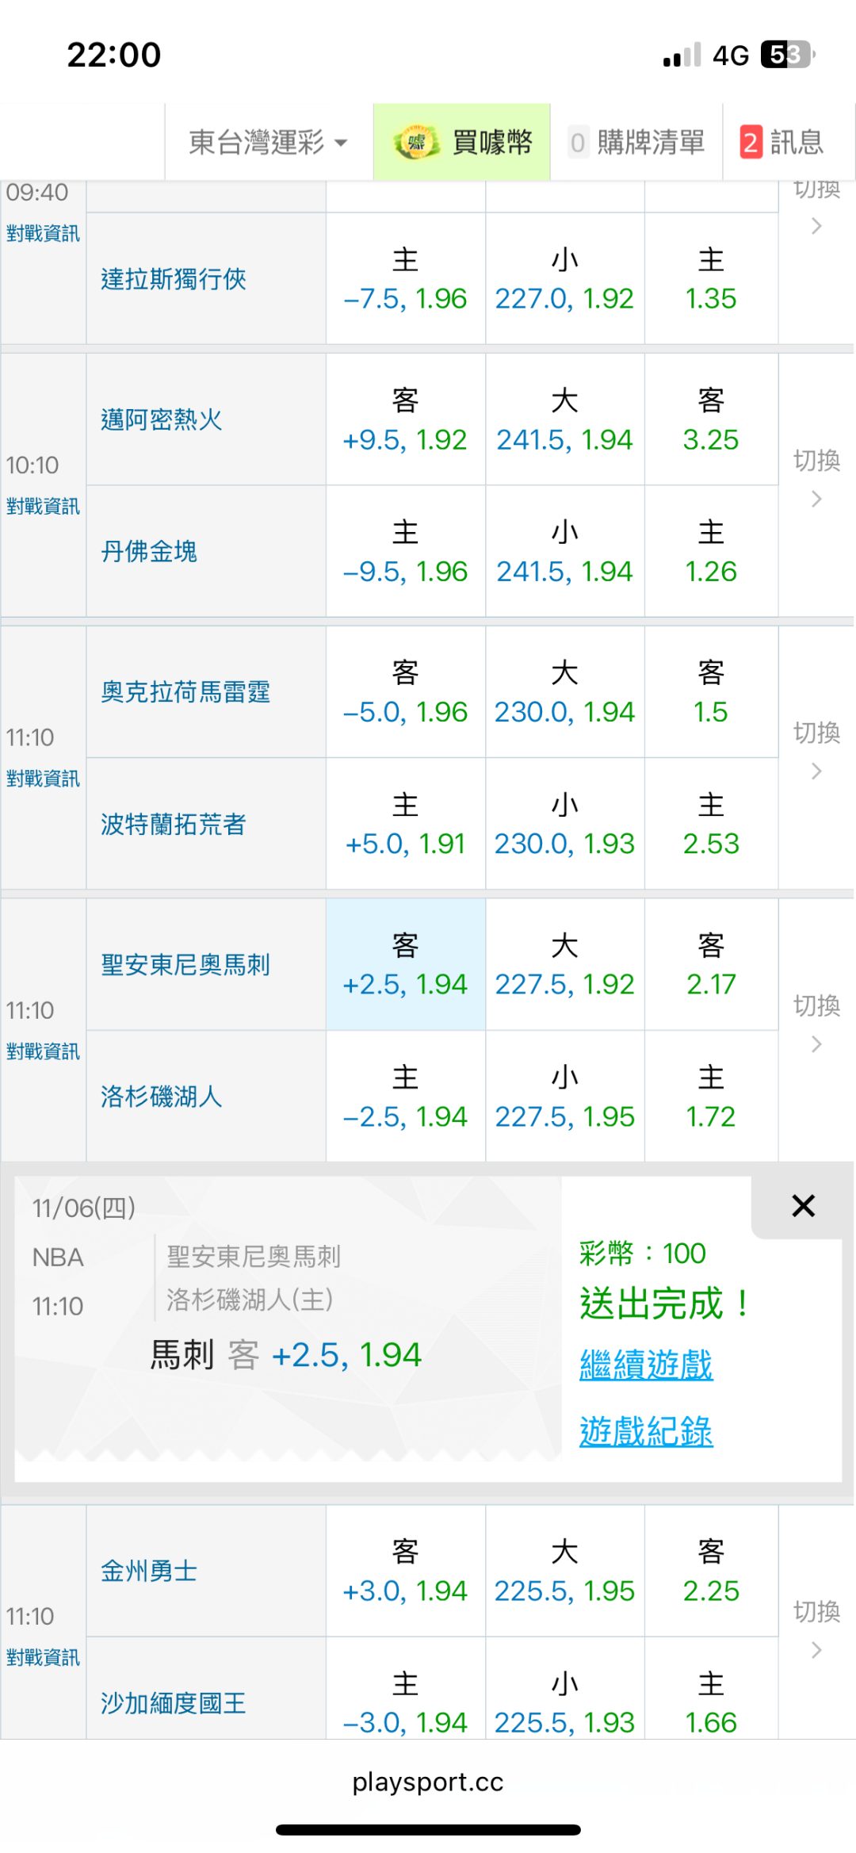Tap the 買噱幣 coin icon
The height and width of the screenshot is (1853, 856).
417,143
